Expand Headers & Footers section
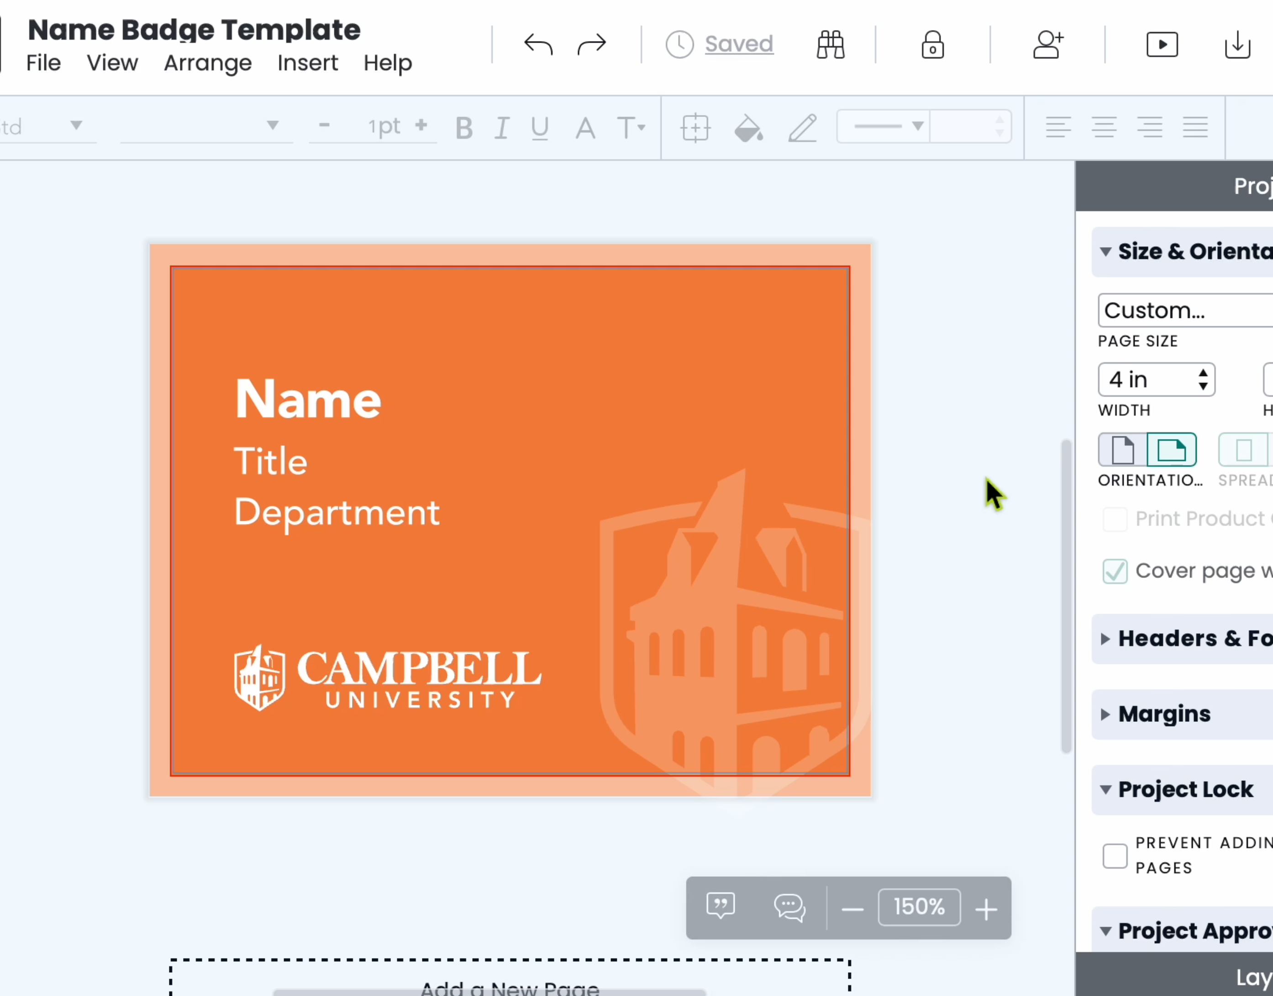The image size is (1273, 996). pyautogui.click(x=1189, y=639)
